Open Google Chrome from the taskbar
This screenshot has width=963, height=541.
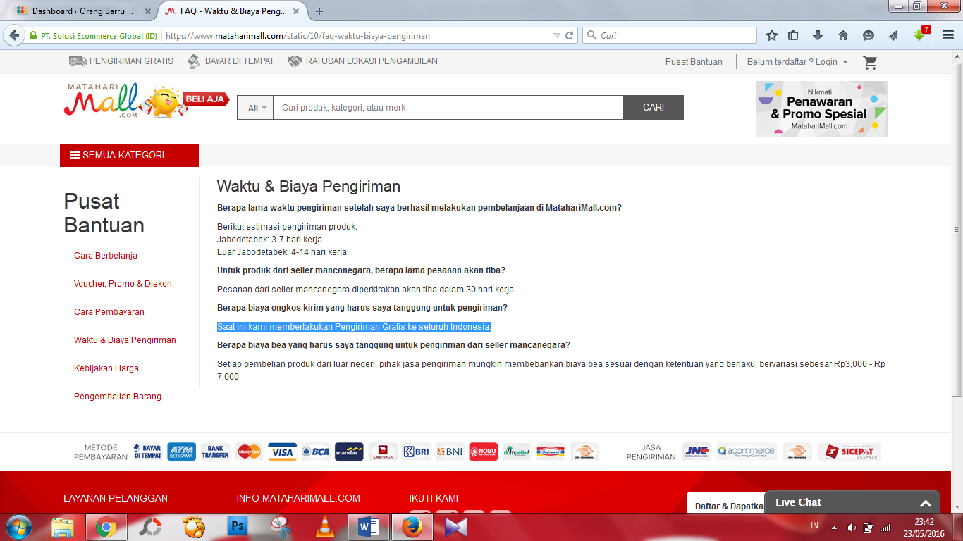[x=106, y=527]
